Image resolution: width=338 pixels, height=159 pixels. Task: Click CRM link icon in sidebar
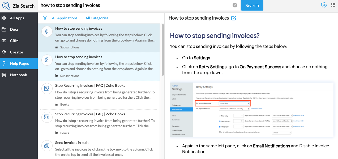click(x=4, y=41)
